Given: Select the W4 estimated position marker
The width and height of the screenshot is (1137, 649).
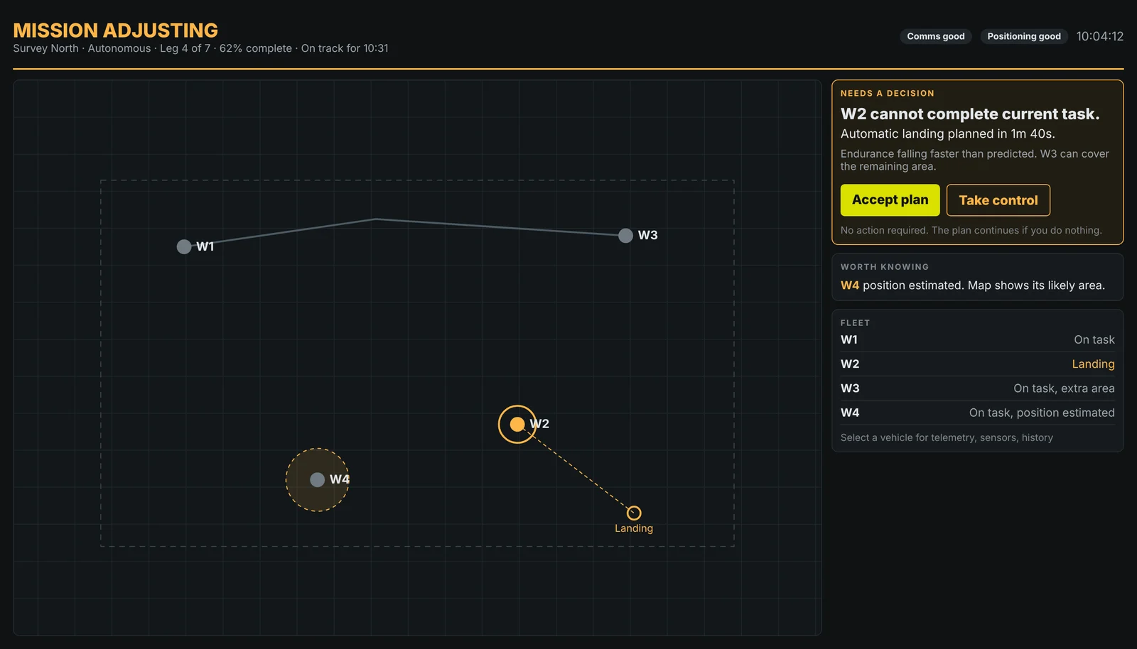Looking at the screenshot, I should coord(318,480).
